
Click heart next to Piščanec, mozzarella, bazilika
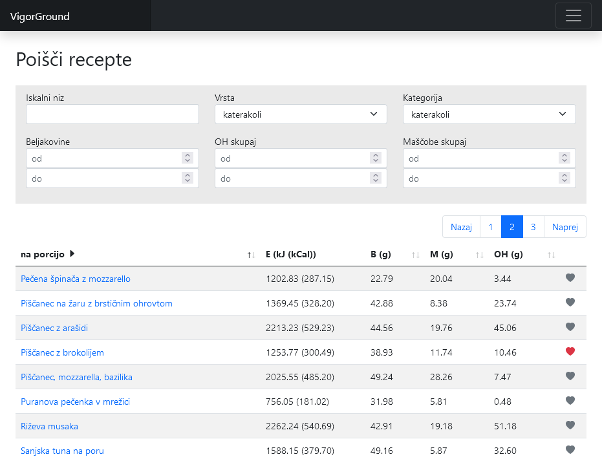(570, 376)
